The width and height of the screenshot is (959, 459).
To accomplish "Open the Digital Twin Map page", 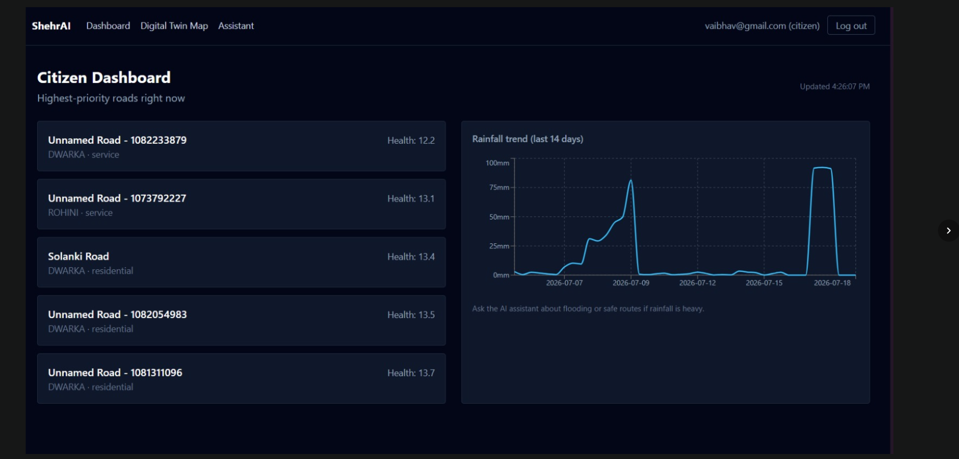I will pos(174,26).
